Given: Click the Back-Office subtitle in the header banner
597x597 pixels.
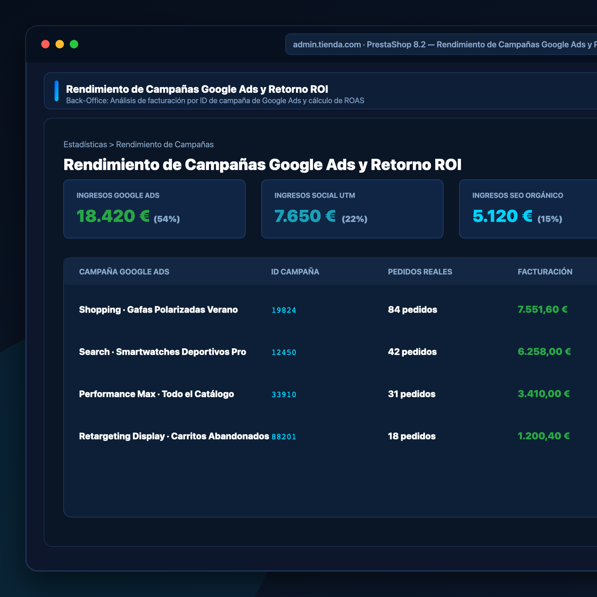Looking at the screenshot, I should point(215,101).
